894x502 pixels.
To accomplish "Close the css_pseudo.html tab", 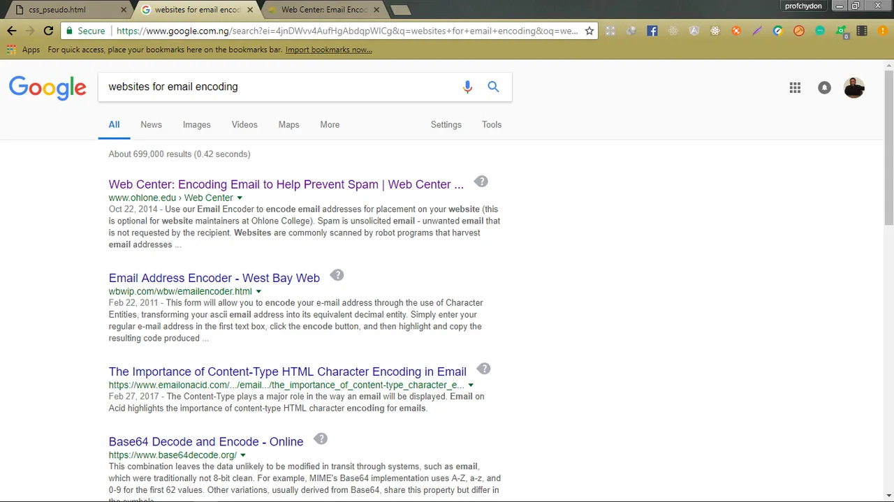I will point(124,10).
